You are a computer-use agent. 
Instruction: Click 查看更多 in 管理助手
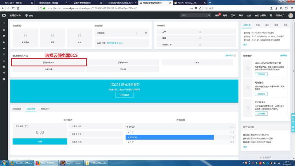pyautogui.click(x=284, y=56)
